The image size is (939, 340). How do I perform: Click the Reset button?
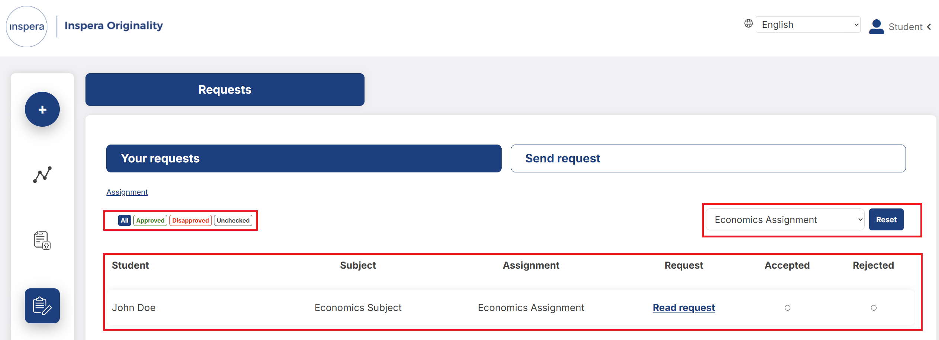(x=886, y=220)
